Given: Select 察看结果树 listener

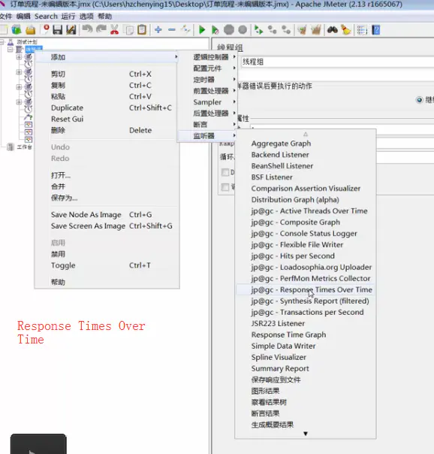Looking at the screenshot, I should pos(306,402).
